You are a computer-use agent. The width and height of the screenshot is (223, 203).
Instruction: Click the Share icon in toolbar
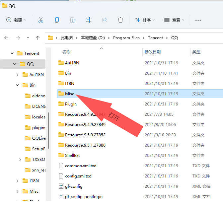(105, 20)
